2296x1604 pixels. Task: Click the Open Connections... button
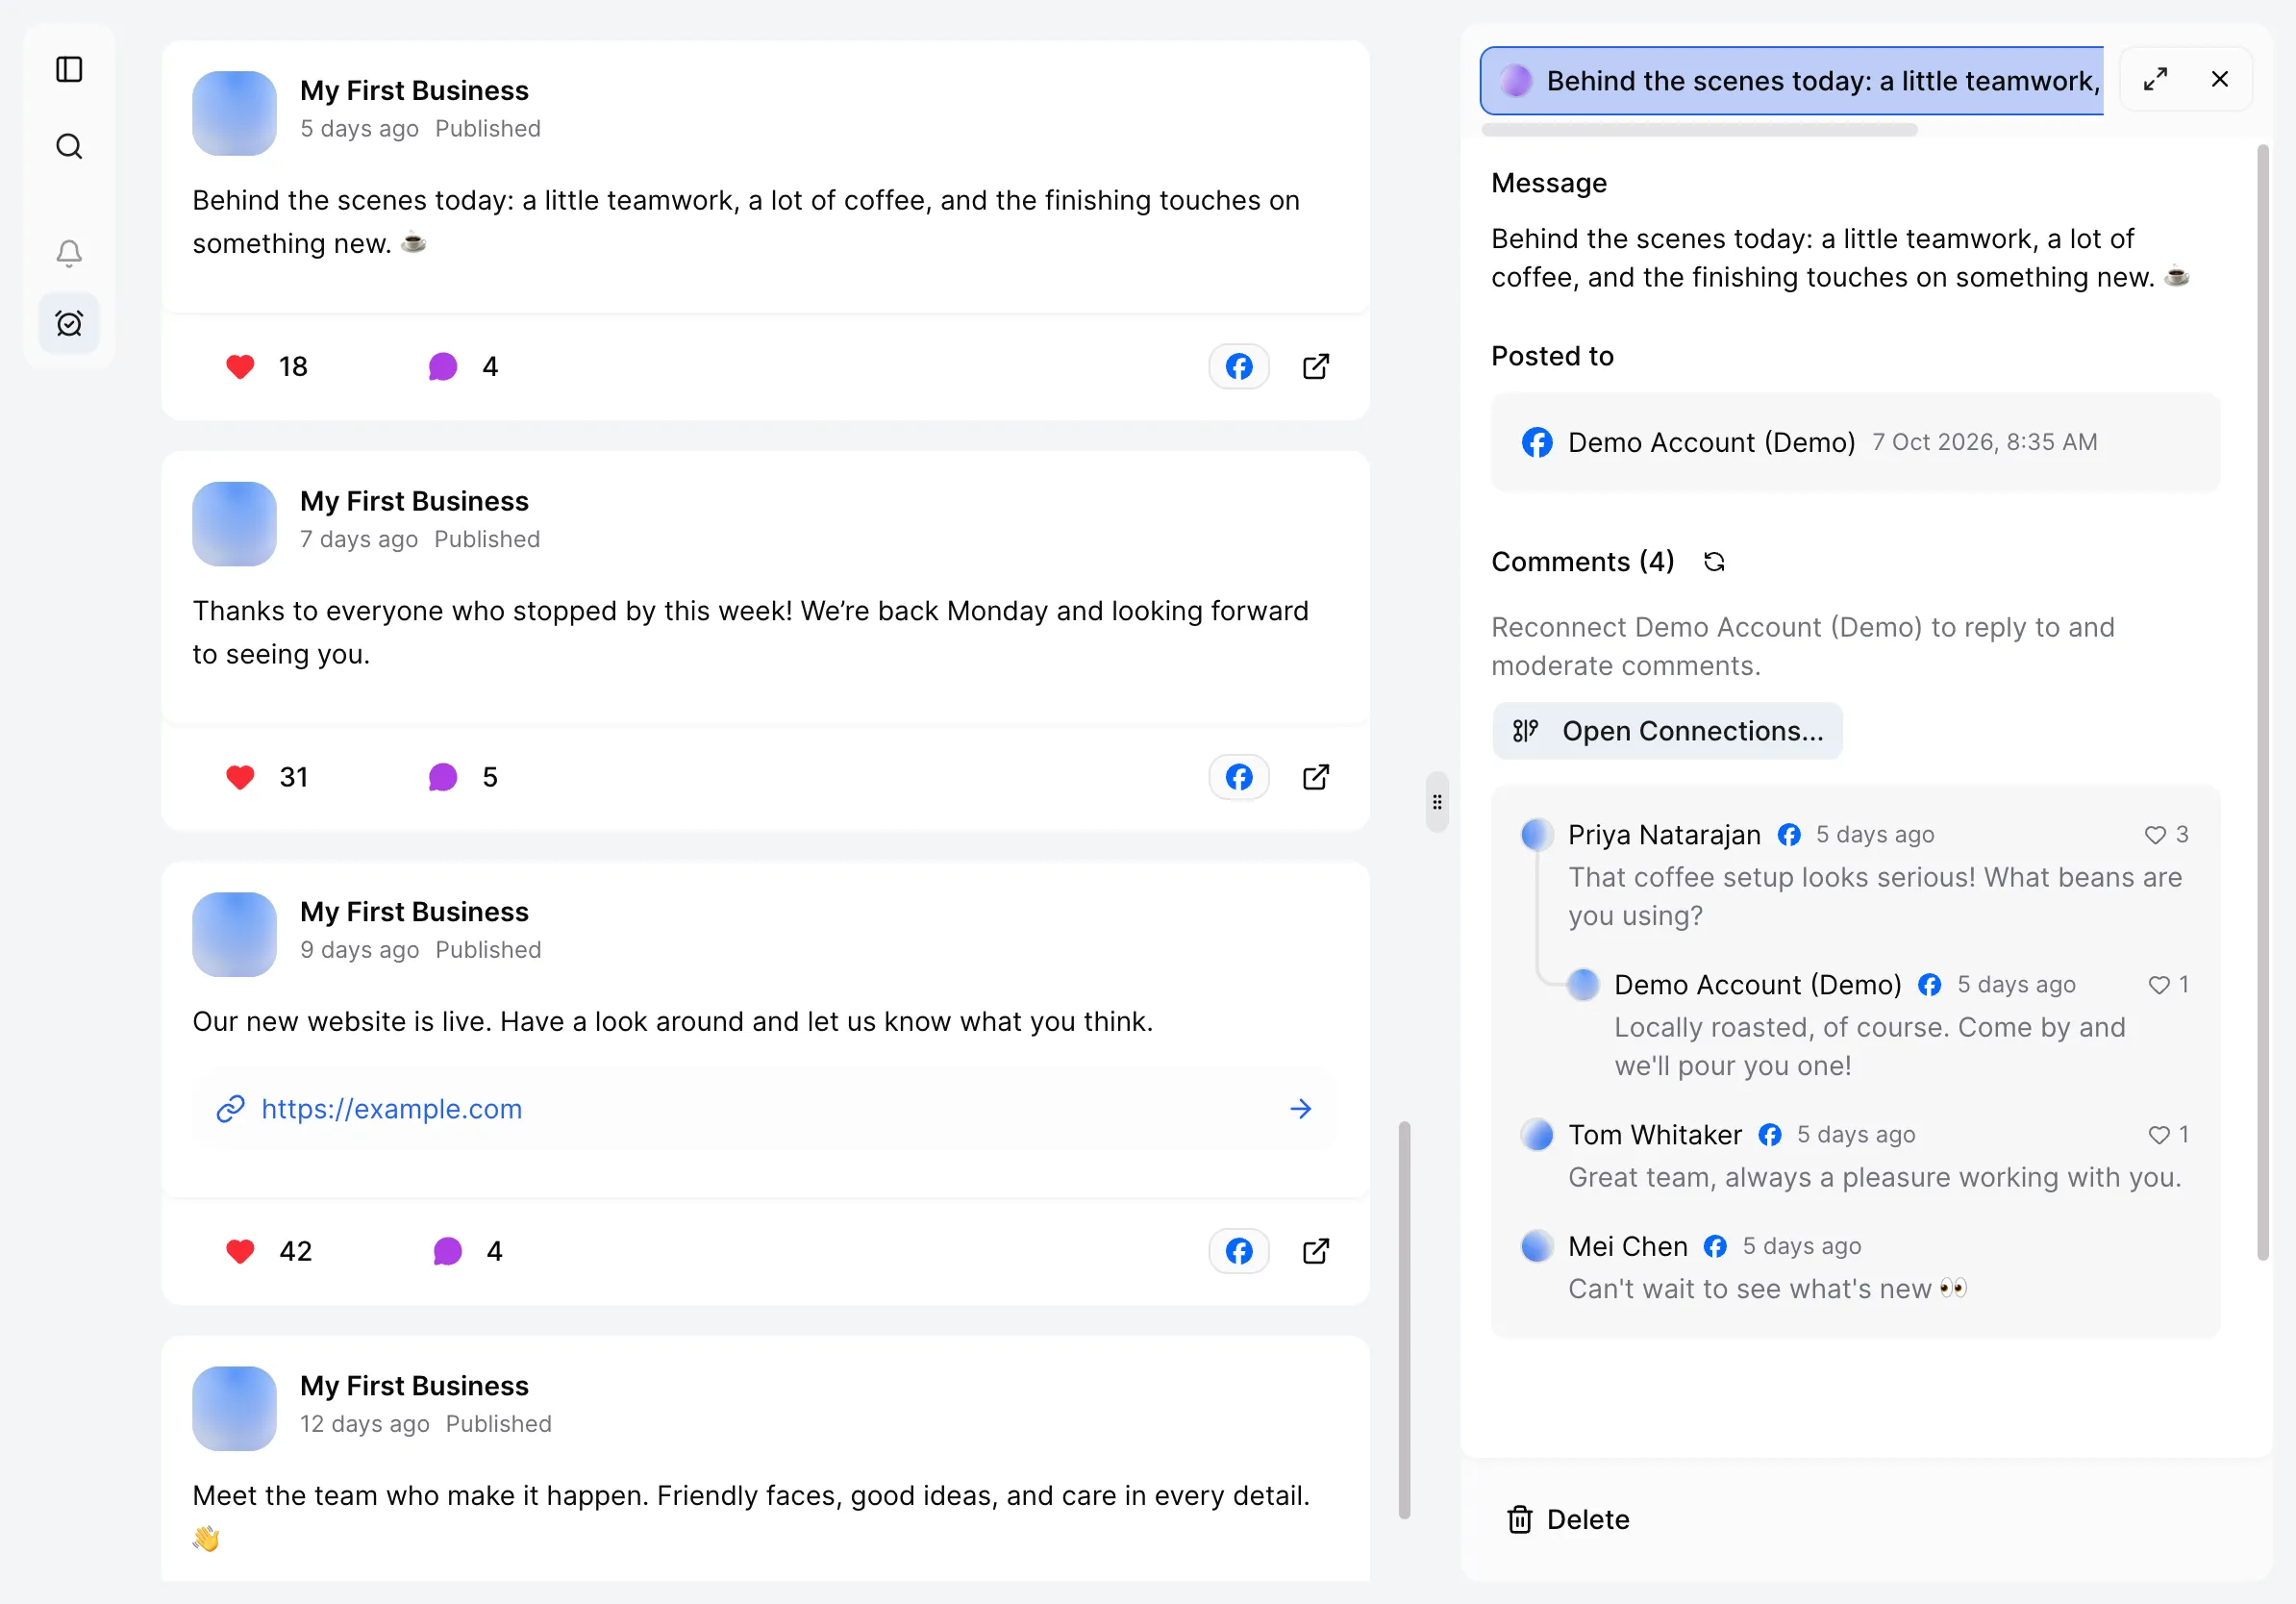click(x=1667, y=731)
